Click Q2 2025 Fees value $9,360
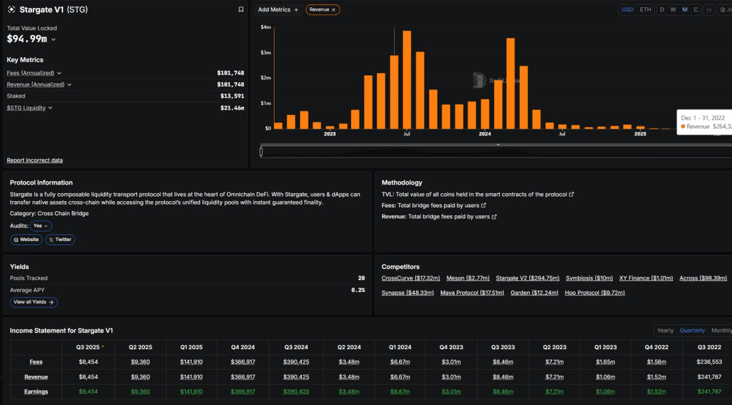Image resolution: width=732 pixels, height=405 pixels. click(x=140, y=362)
